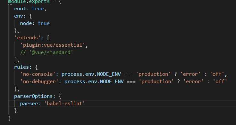Viewport: 236px width, 125px height.
Task: Click the 'rules' property name
Action: click(x=21, y=67)
